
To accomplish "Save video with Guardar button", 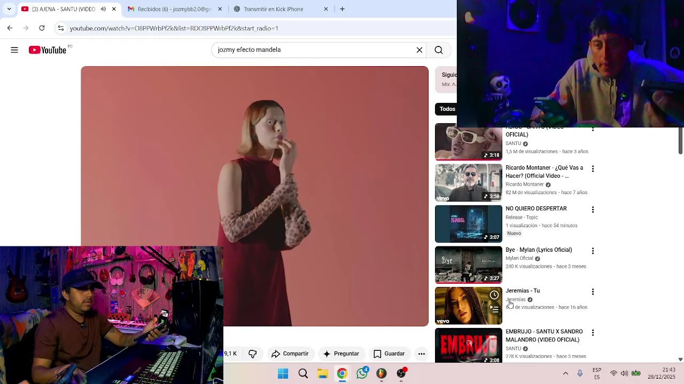I will (389, 354).
